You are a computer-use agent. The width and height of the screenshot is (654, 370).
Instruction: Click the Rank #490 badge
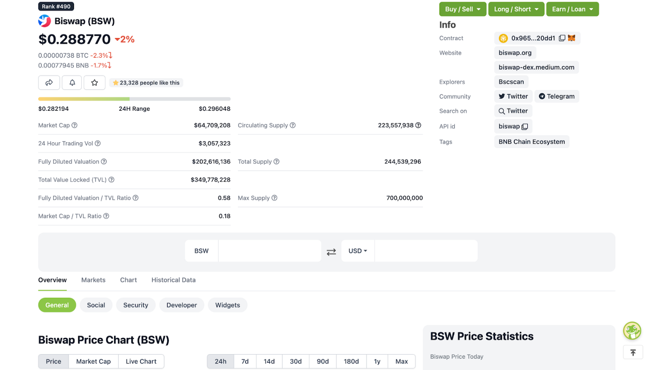[56, 7]
